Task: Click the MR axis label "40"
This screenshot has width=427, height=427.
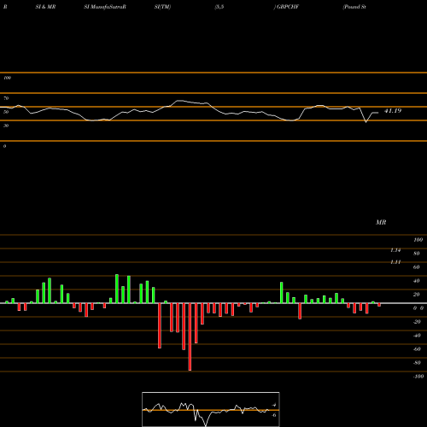Action: coord(417,281)
